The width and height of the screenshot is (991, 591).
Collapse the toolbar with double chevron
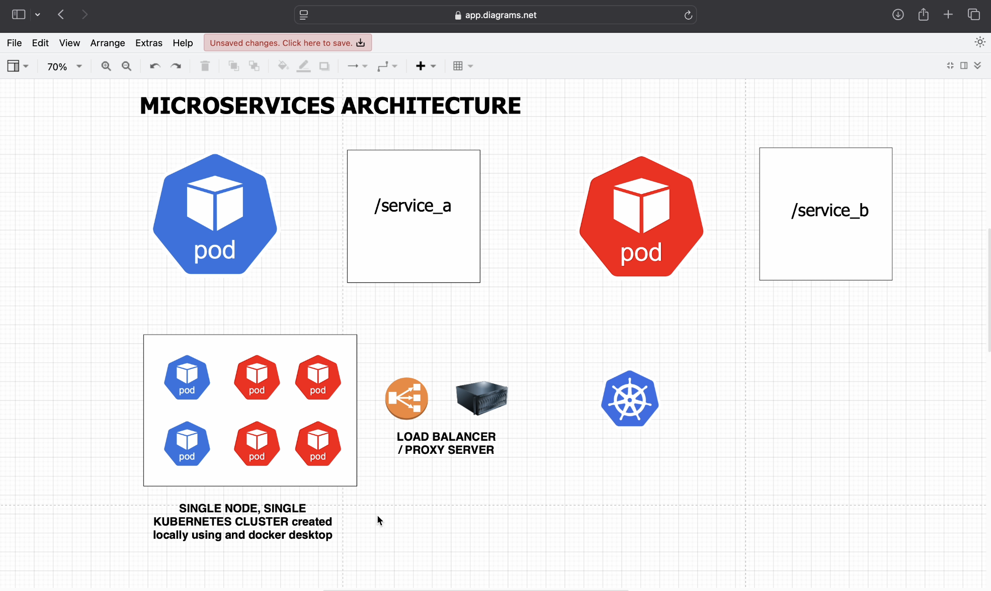click(x=977, y=66)
